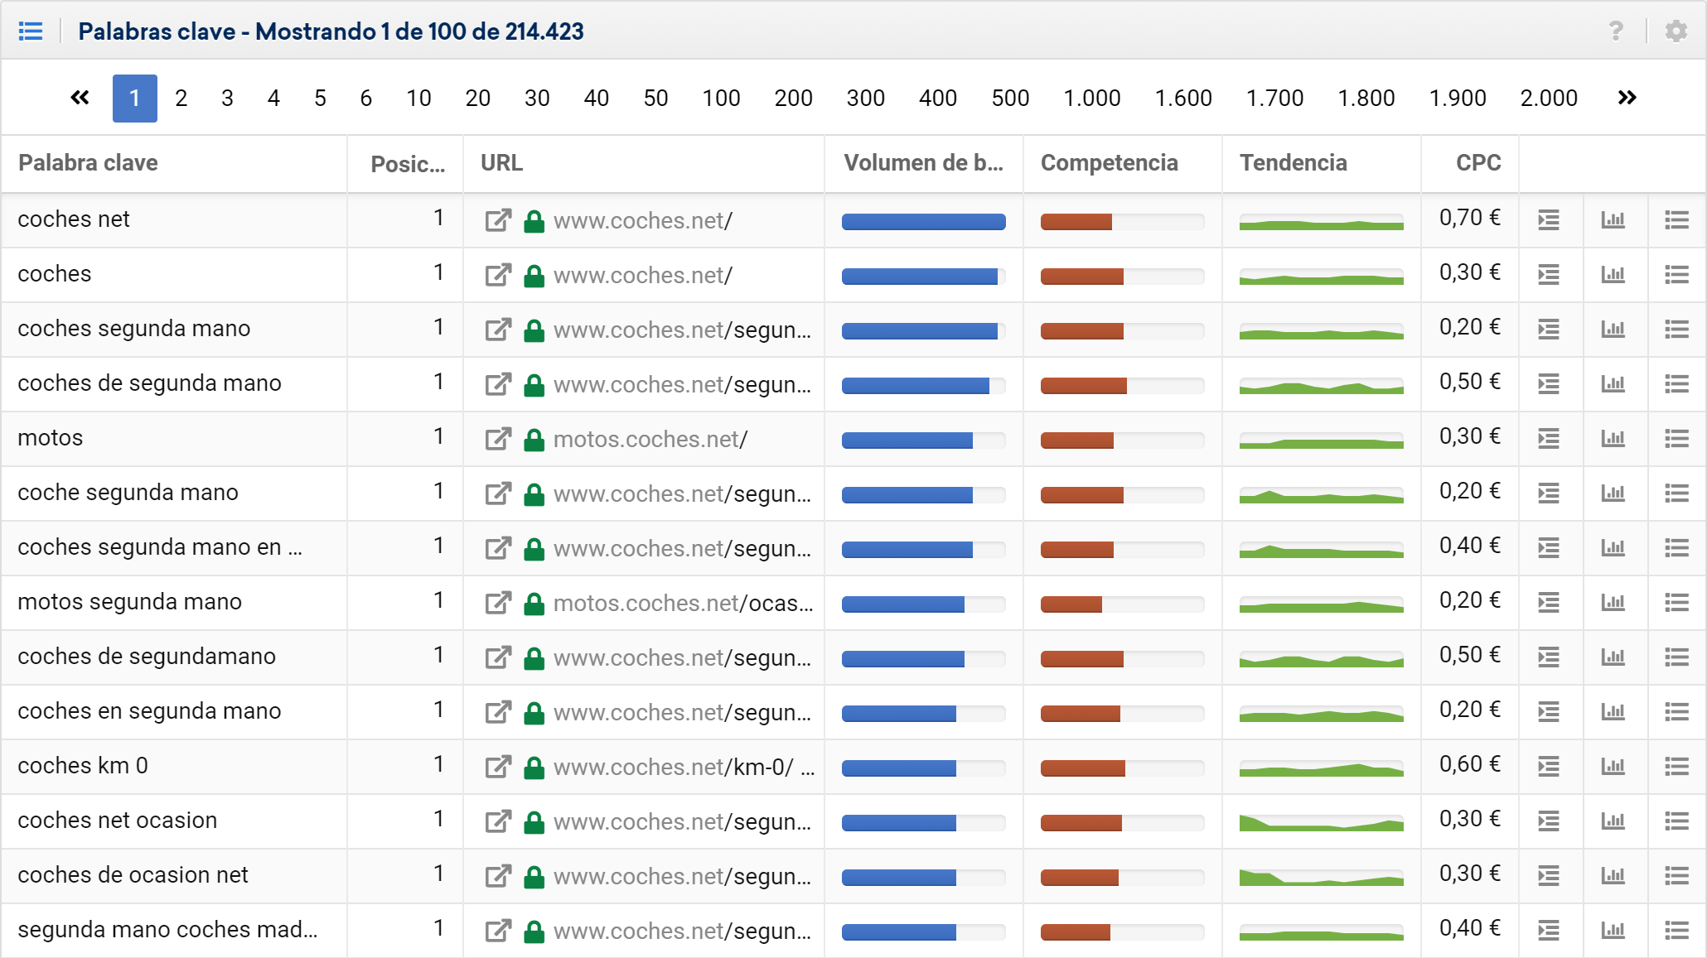Click bullet list icon in 'coches km 0' row
Viewport: 1707px width, 958px height.
[1676, 766]
